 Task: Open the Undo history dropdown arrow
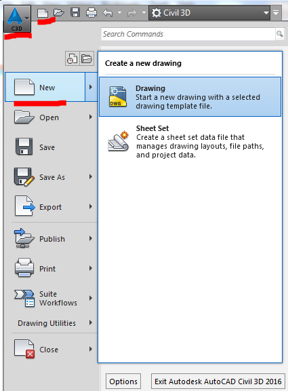[x=119, y=12]
